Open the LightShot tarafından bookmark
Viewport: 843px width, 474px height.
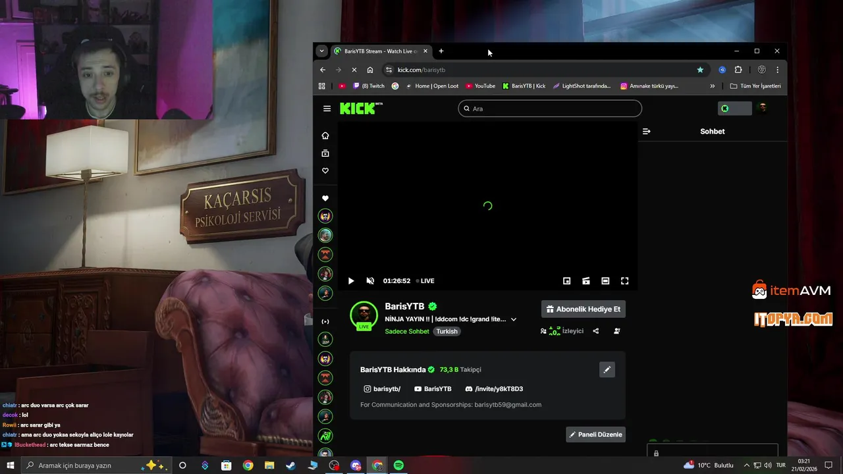pos(582,86)
